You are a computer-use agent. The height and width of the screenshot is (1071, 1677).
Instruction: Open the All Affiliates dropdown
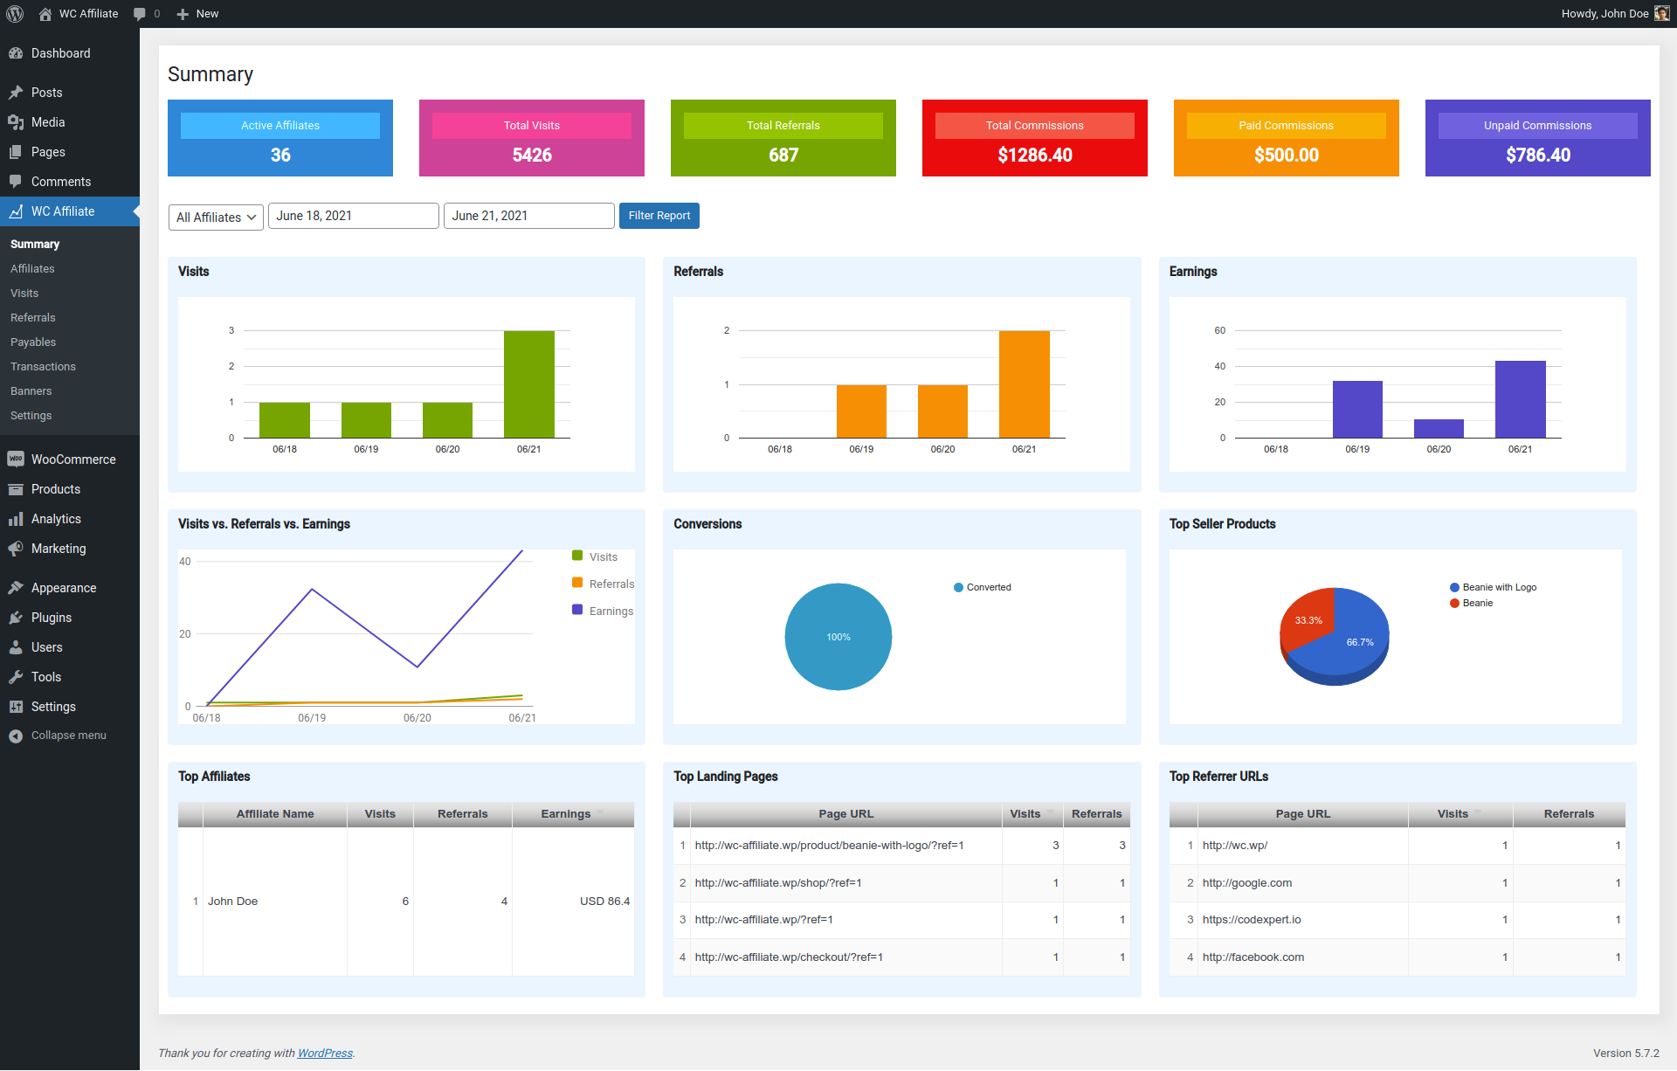[x=215, y=217]
